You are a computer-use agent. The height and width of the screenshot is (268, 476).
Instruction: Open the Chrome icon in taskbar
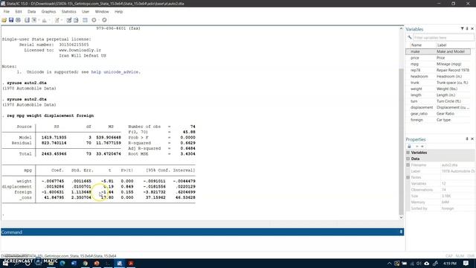(x=86, y=263)
